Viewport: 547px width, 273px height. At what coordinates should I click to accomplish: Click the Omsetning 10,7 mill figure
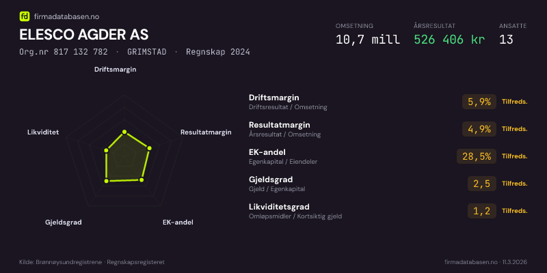[x=367, y=39]
